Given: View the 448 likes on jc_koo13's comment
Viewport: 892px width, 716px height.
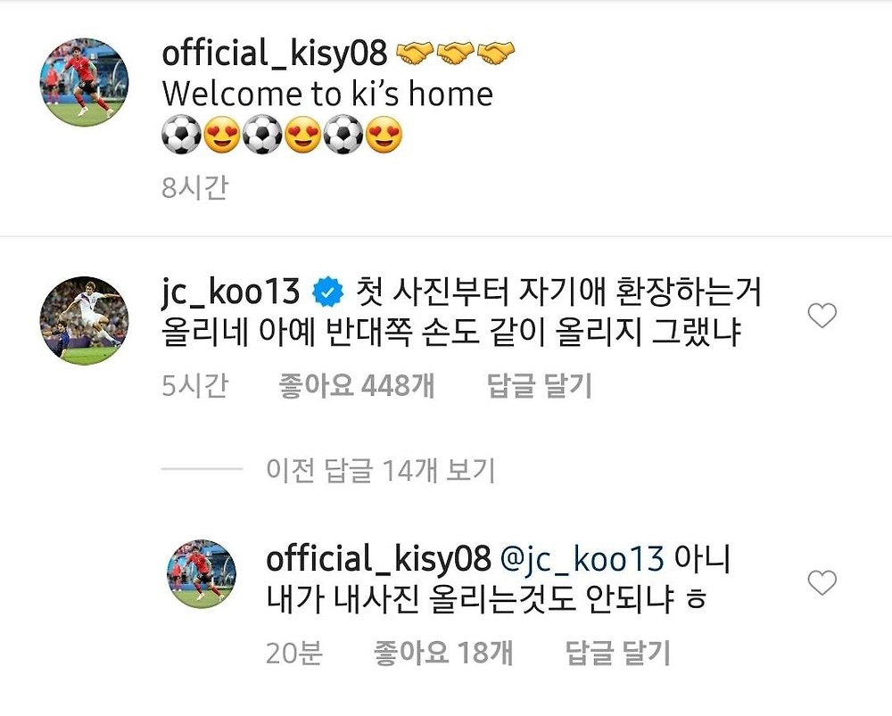Looking at the screenshot, I should (x=357, y=386).
